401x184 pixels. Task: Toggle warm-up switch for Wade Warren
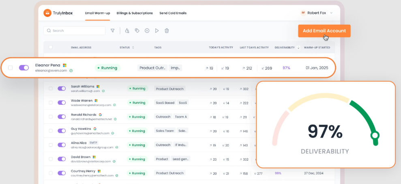tap(62, 103)
